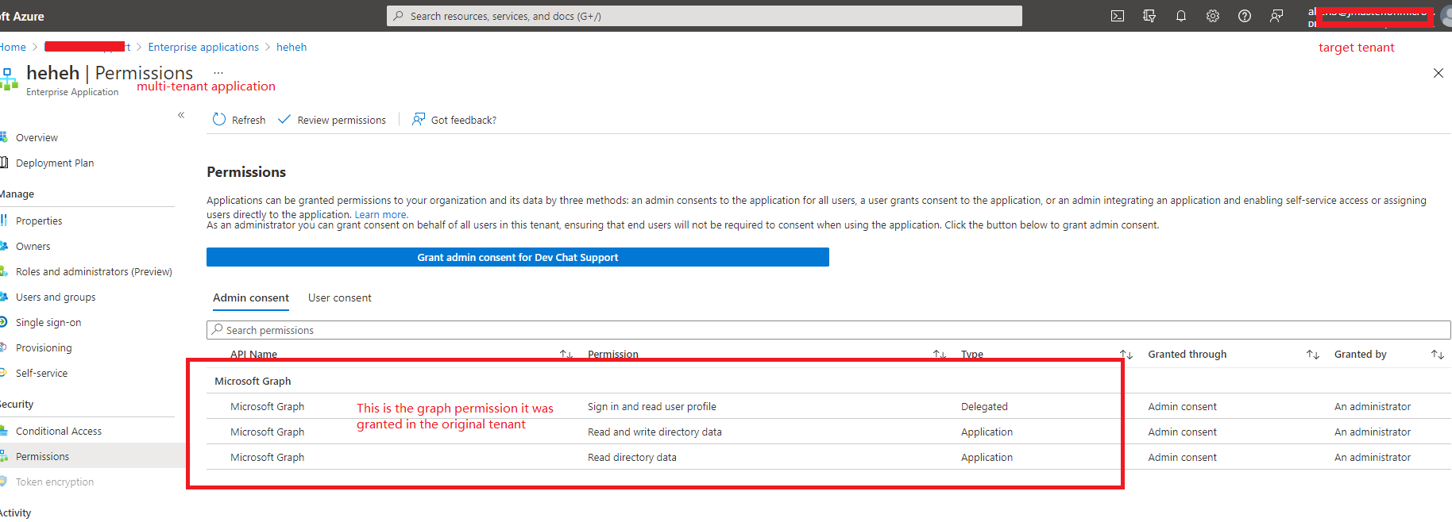Open the notifications bell
The height and width of the screenshot is (522, 1452).
pyautogui.click(x=1181, y=16)
